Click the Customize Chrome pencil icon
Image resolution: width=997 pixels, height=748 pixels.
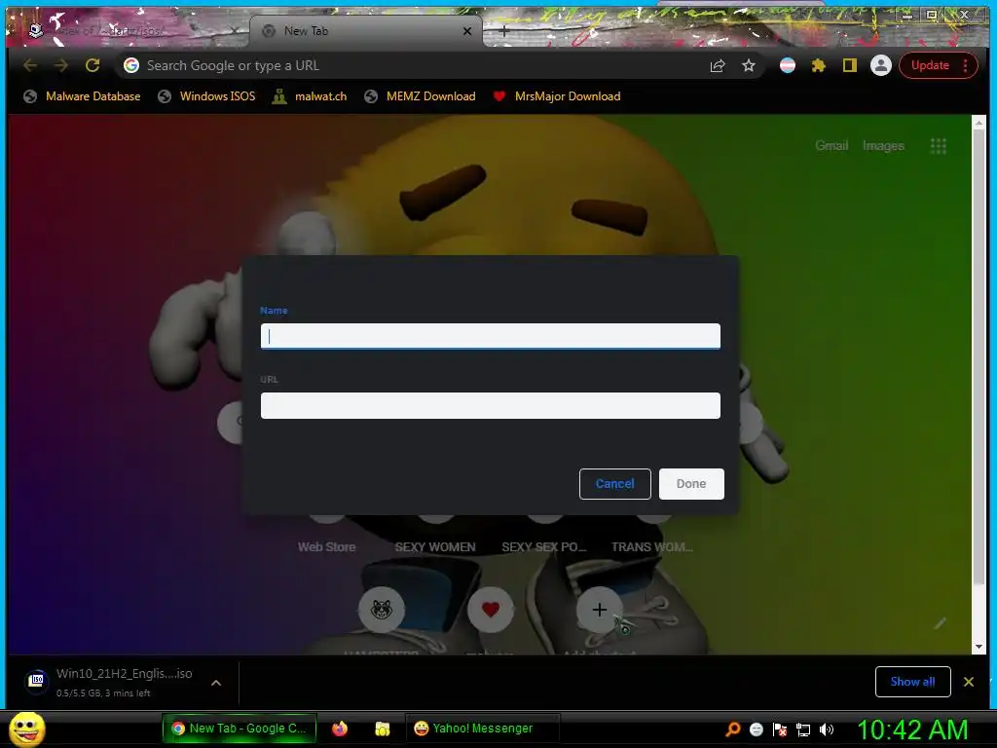940,623
